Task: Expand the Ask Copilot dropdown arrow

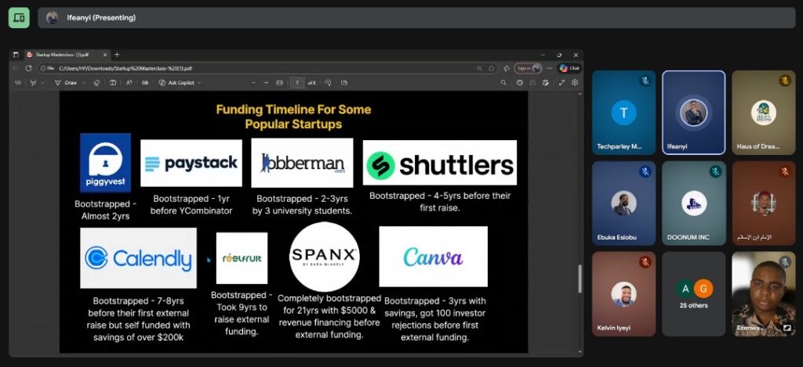Action: [x=199, y=82]
